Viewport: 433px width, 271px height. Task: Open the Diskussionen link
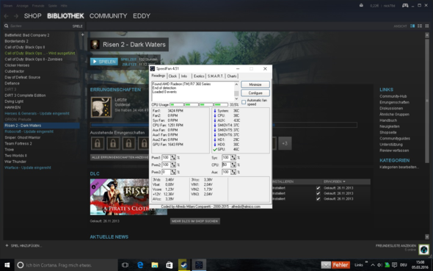[391, 108]
